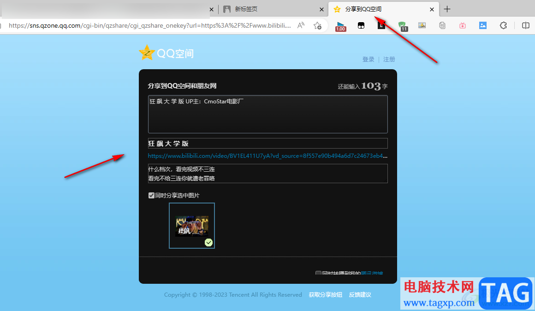Click 反馈建议 footer link
The width and height of the screenshot is (535, 311).
[360, 294]
